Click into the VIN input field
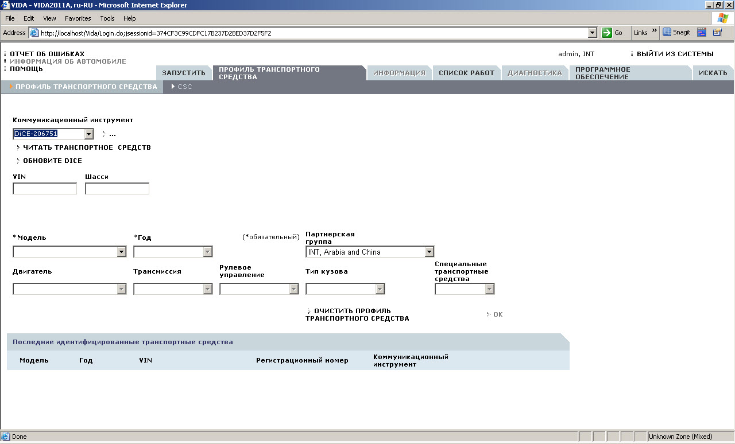This screenshot has width=735, height=444. coord(45,189)
